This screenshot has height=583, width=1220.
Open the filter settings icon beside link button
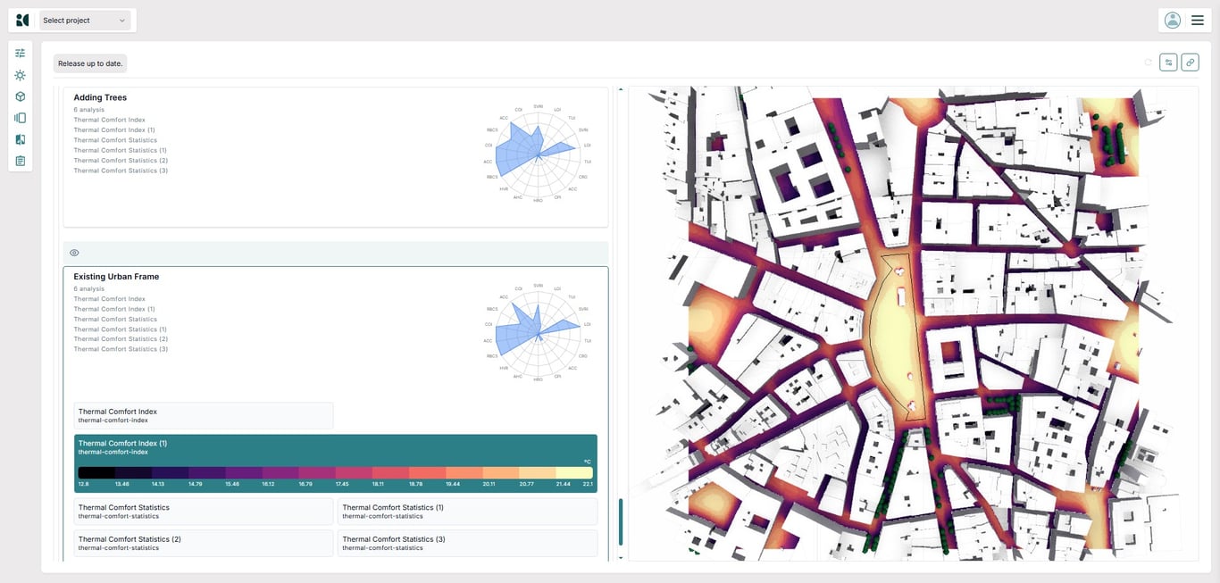(1168, 62)
